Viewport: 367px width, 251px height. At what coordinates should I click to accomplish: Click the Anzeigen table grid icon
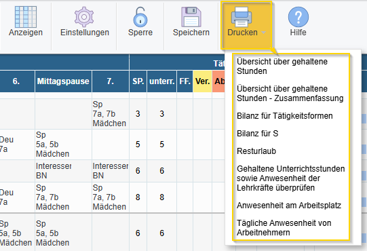(26, 17)
